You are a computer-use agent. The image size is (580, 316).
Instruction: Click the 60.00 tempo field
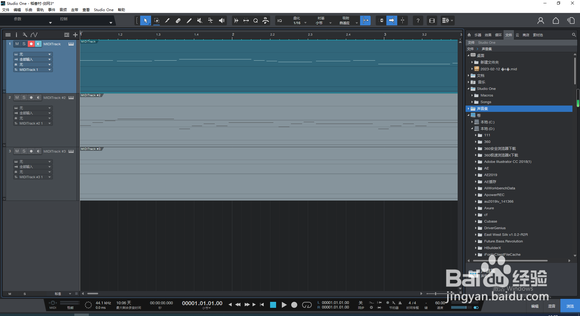tap(440, 303)
